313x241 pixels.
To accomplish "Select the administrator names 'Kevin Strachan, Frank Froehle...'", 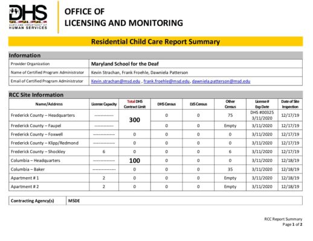I will pyautogui.click(x=140, y=72).
